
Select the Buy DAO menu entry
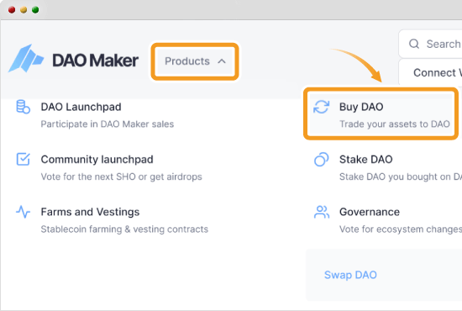click(x=381, y=114)
